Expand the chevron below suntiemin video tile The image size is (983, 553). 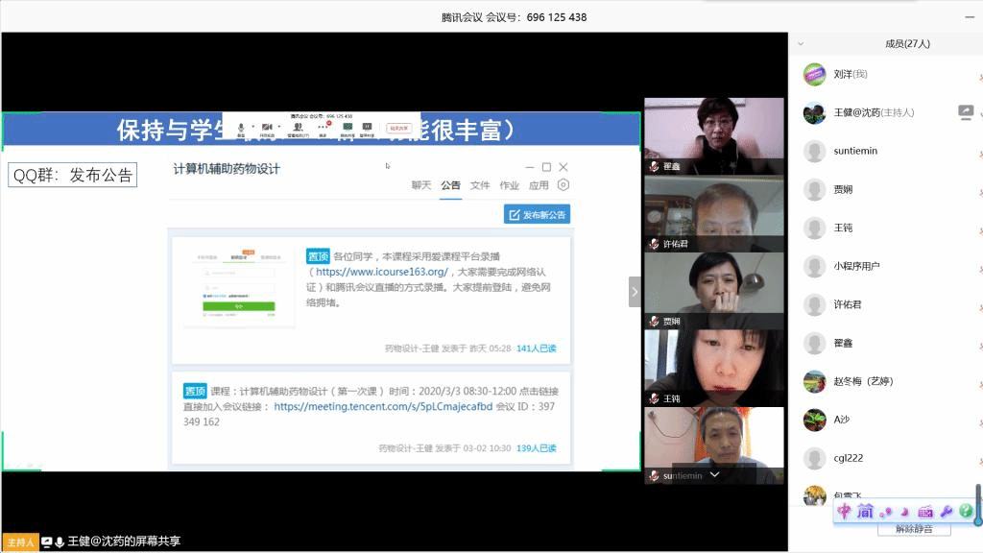(x=714, y=474)
